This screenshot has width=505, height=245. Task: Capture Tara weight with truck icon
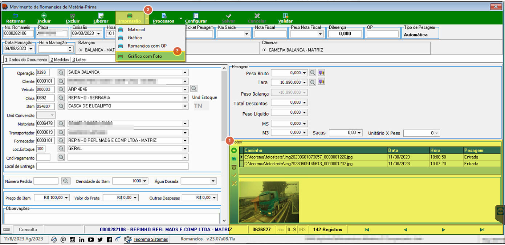tap(321, 82)
